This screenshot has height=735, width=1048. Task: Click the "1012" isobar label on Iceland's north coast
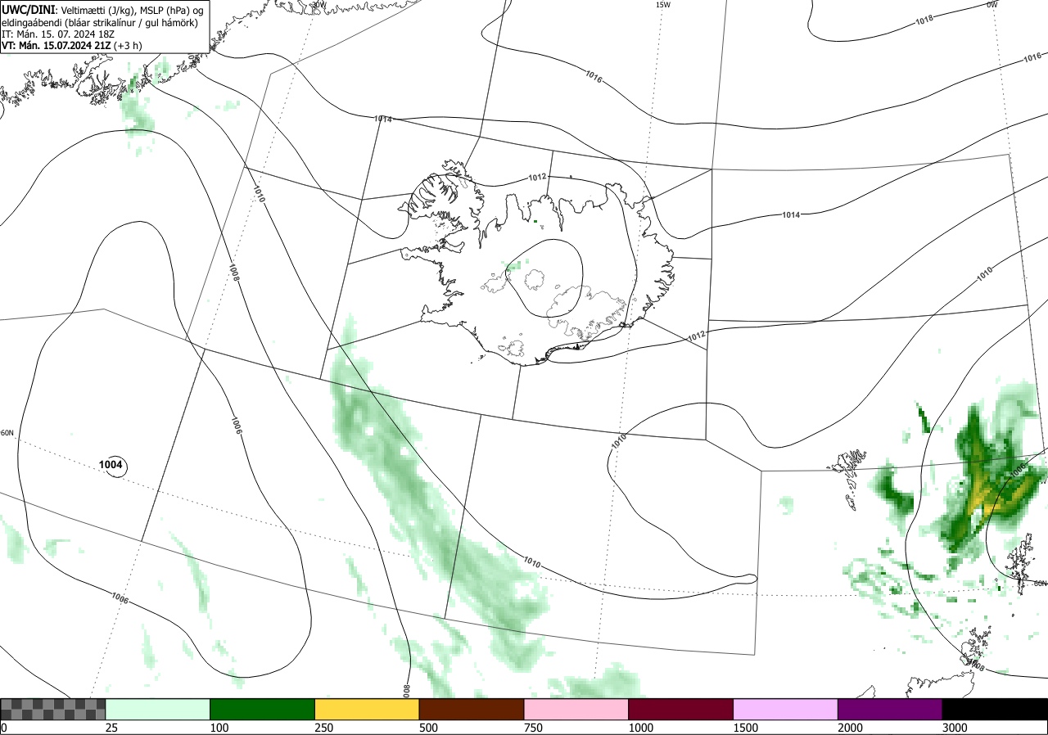(x=537, y=177)
